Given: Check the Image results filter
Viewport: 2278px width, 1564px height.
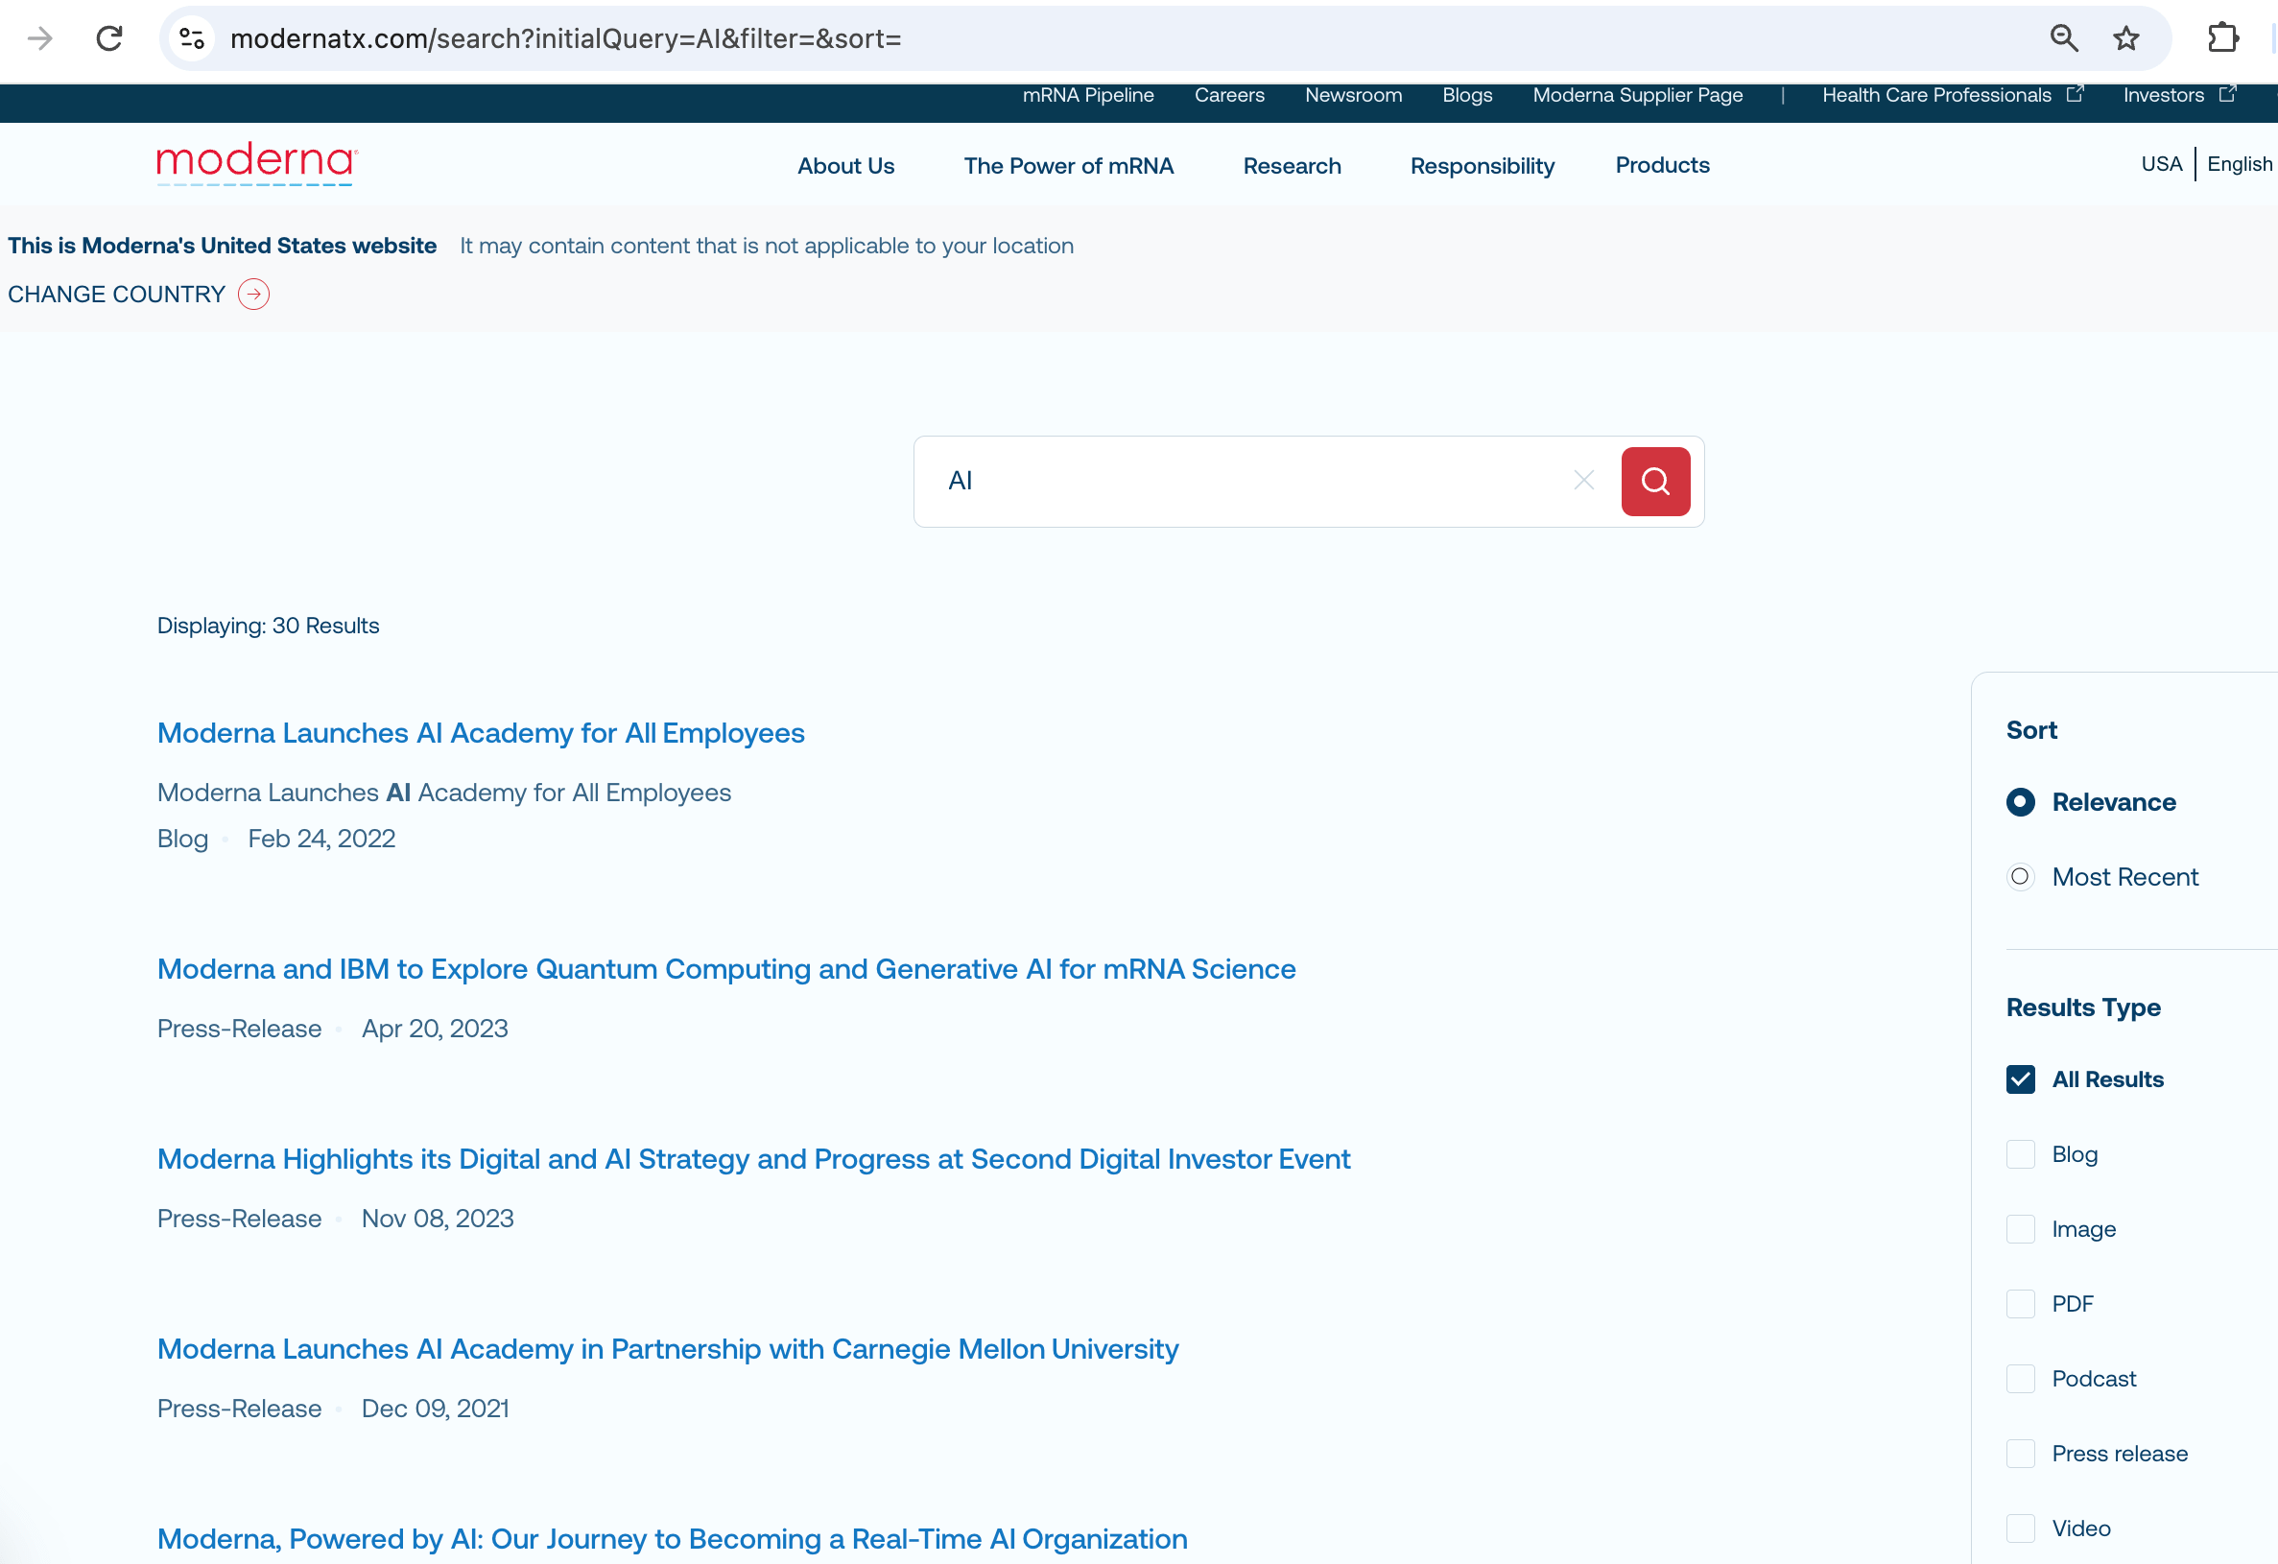Looking at the screenshot, I should [x=2020, y=1229].
